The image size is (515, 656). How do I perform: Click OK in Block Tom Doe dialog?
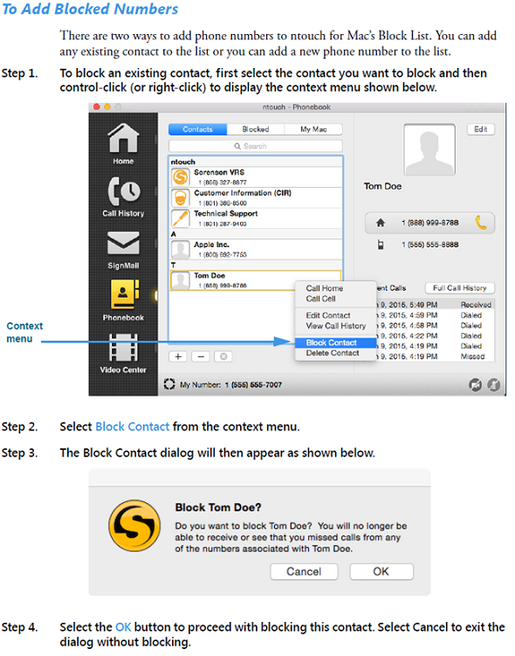[381, 571]
